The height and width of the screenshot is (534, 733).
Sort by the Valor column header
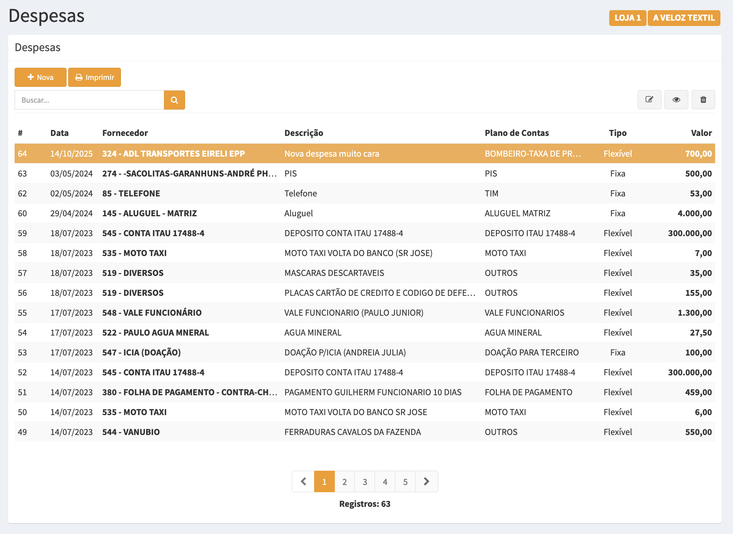[701, 133]
